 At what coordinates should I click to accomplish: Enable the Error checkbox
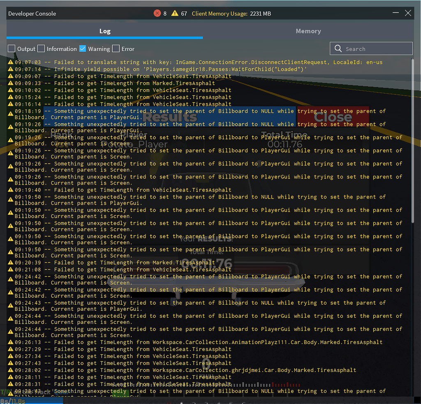point(115,48)
